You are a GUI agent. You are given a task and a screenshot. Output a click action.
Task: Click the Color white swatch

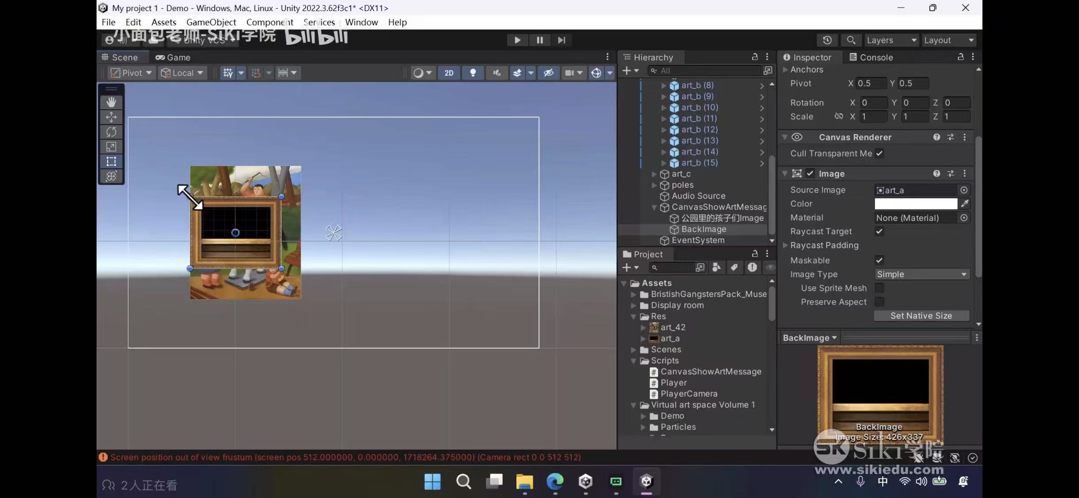click(916, 204)
